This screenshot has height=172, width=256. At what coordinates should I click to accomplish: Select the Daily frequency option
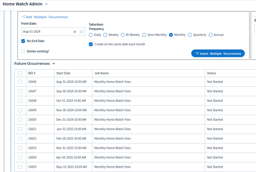(x=91, y=35)
